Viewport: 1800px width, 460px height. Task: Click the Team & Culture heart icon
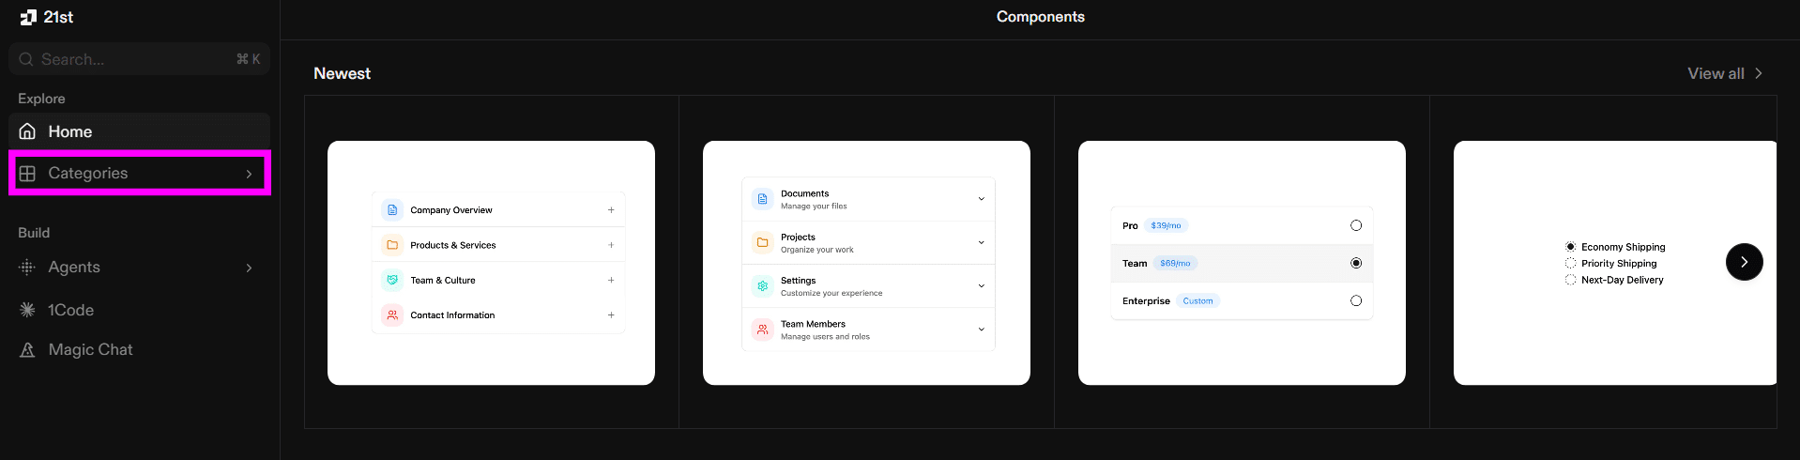[392, 280]
